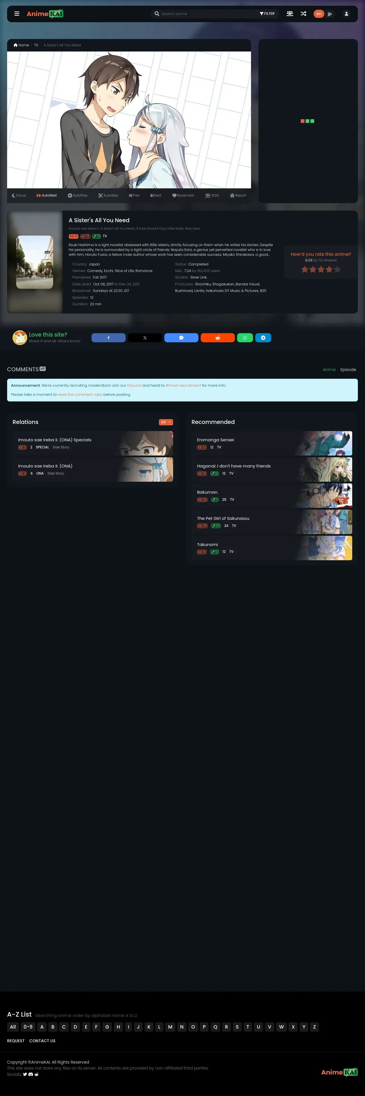Open the TV breadcrumb link
365x1096 pixels.
coord(36,45)
